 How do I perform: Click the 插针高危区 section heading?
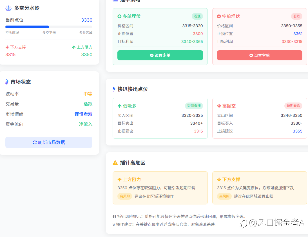pos(133,163)
